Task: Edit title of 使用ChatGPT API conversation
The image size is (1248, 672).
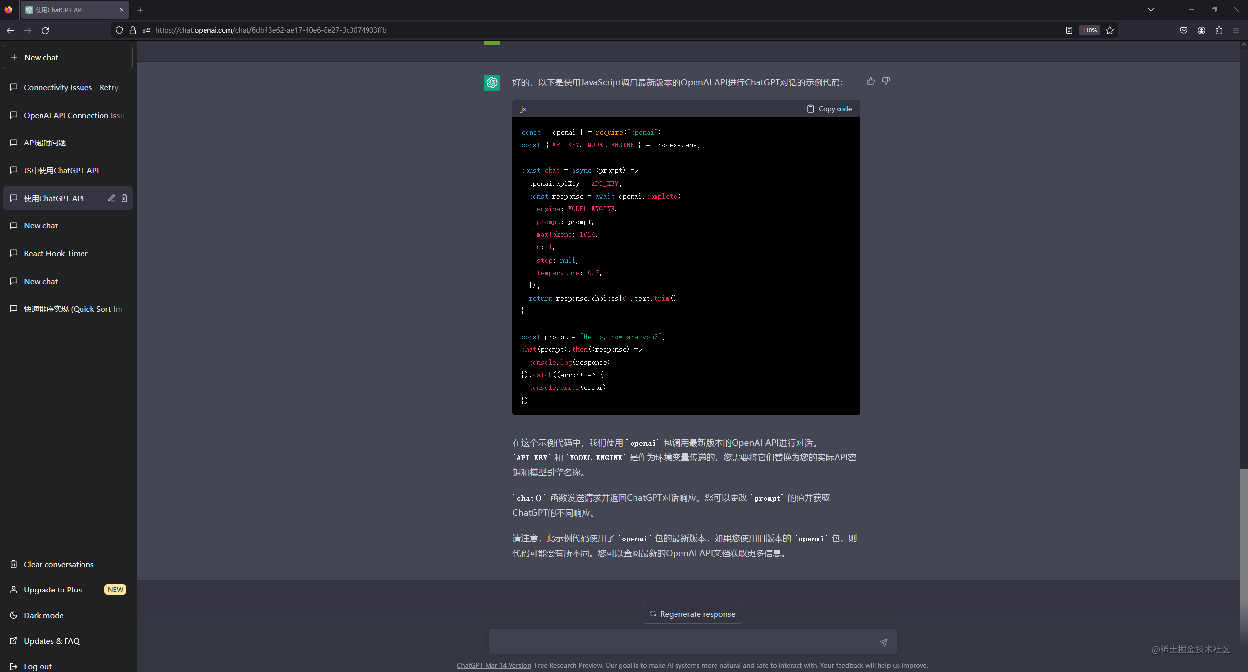Action: [x=111, y=198]
